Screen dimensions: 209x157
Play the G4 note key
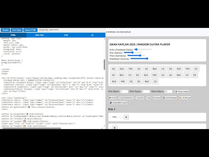pos(163,75)
